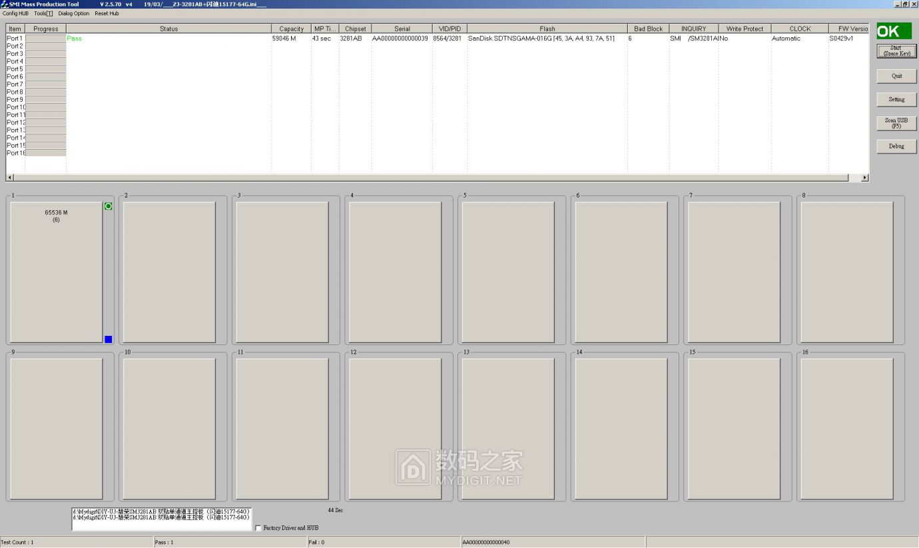This screenshot has height=548, width=919.
Task: Select empty slot 6 panel
Action: pos(621,272)
